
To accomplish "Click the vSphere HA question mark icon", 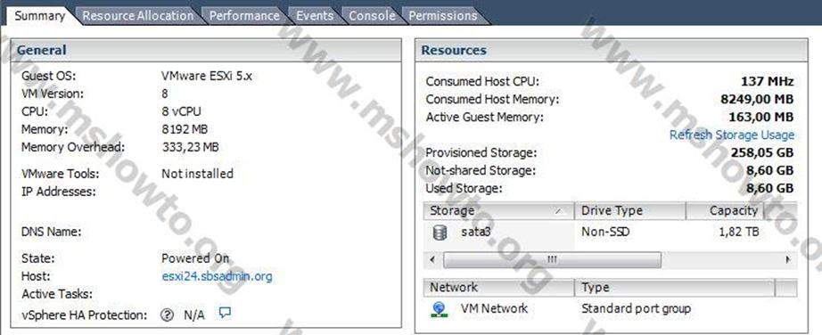I will (x=167, y=315).
